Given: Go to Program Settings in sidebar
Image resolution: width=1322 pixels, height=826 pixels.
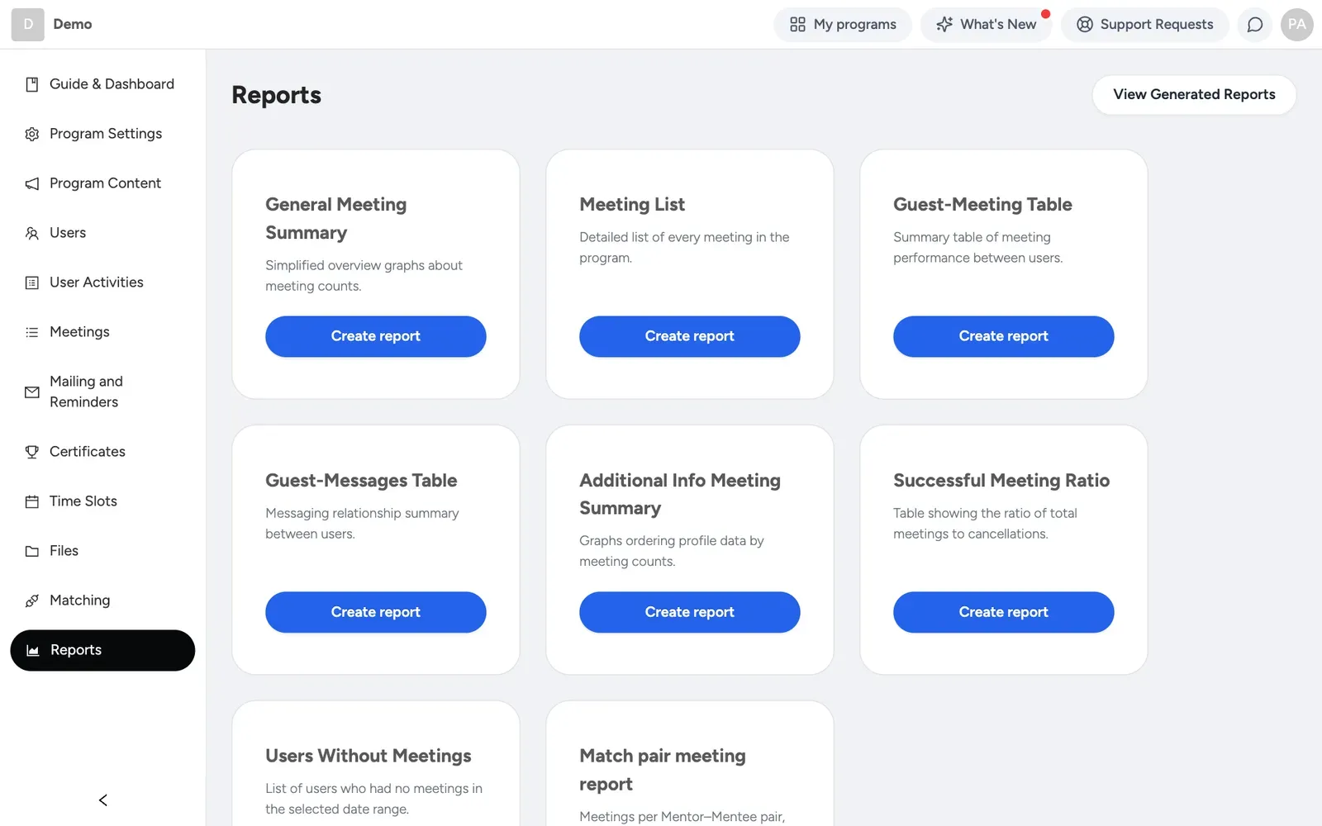Looking at the screenshot, I should [x=102, y=134].
